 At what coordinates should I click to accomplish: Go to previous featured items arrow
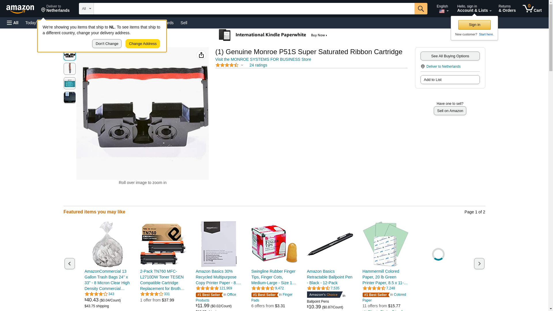point(69,264)
